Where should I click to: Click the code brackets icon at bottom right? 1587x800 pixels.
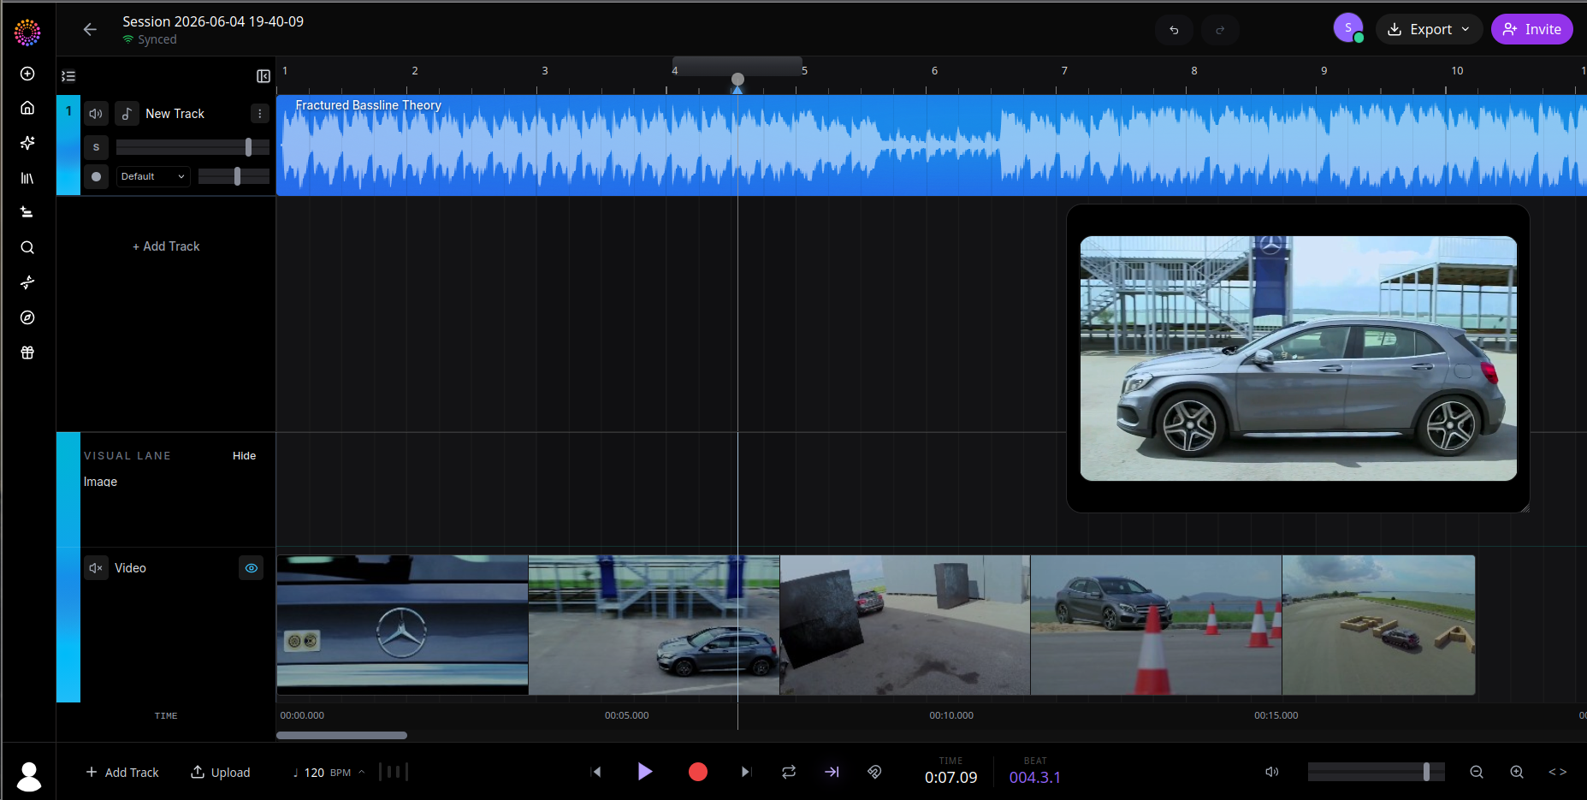pyautogui.click(x=1558, y=772)
